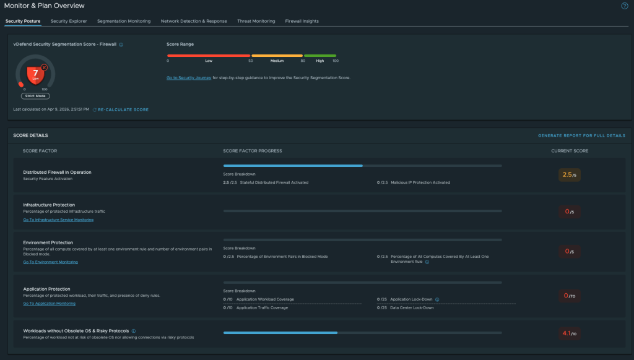Open Go To Infrastructure Service Monitoring link

point(58,220)
